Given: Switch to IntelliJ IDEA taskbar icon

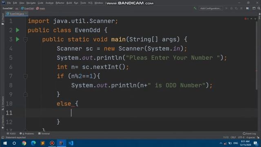Looking at the screenshot, I should 61,143.
